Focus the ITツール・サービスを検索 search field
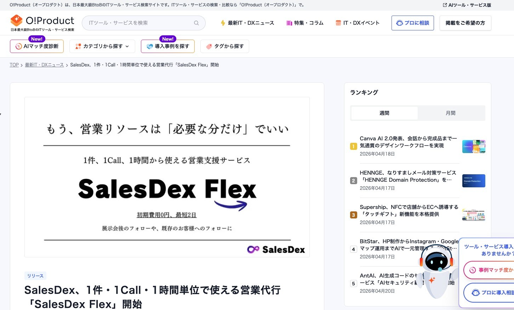The width and height of the screenshot is (514, 310). tap(143, 23)
